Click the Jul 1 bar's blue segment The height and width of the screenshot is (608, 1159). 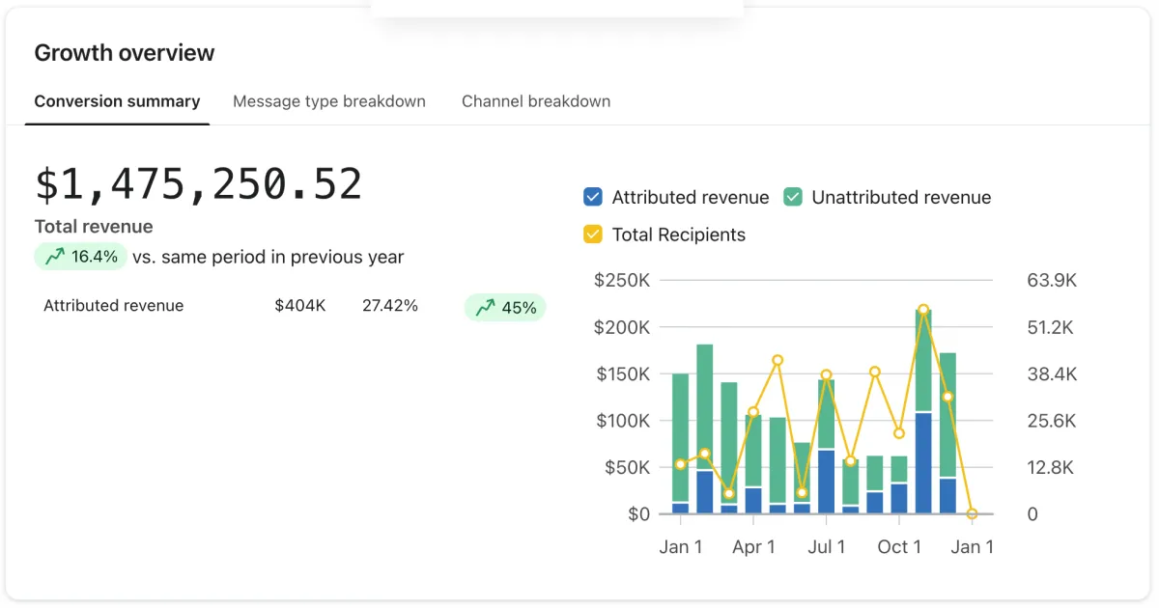pyautogui.click(x=826, y=482)
